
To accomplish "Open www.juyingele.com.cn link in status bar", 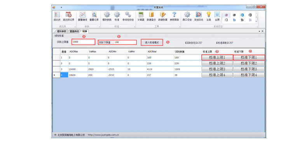I will coord(103,135).
